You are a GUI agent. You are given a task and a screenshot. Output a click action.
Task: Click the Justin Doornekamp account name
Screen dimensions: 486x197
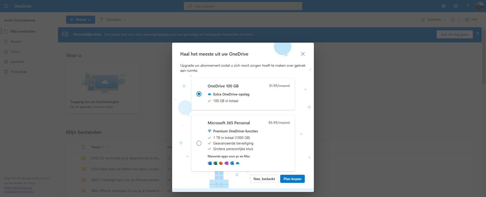pos(19,20)
